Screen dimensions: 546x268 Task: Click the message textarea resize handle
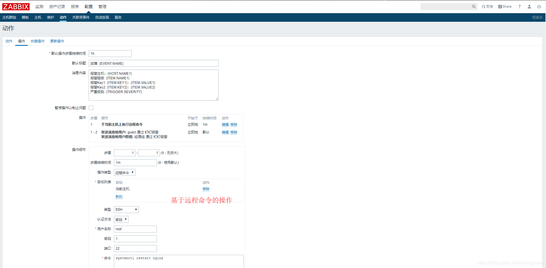(x=217, y=99)
